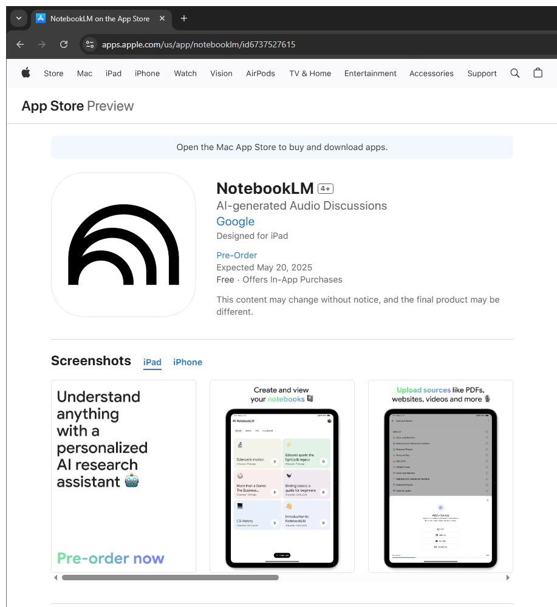The width and height of the screenshot is (557, 607).
Task: Click the Pre-Order link
Action: tap(236, 255)
